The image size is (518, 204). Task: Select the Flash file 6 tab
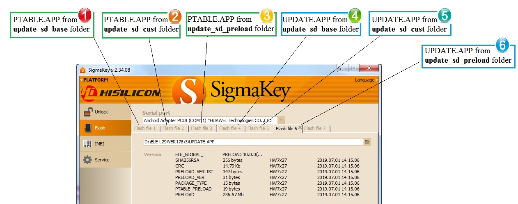click(x=287, y=128)
